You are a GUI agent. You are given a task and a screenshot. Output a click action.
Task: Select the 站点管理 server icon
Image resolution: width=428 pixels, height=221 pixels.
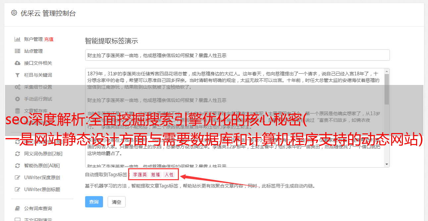[x=18, y=51]
